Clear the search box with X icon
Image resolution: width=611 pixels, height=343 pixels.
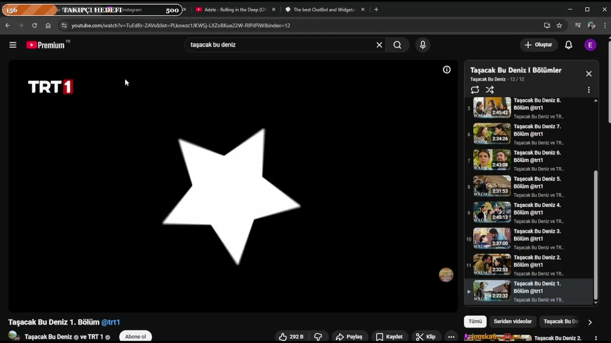click(x=379, y=45)
